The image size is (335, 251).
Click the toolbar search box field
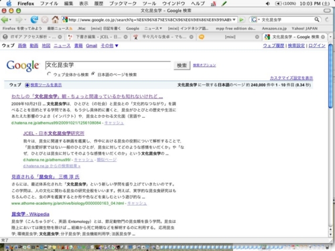(287, 19)
